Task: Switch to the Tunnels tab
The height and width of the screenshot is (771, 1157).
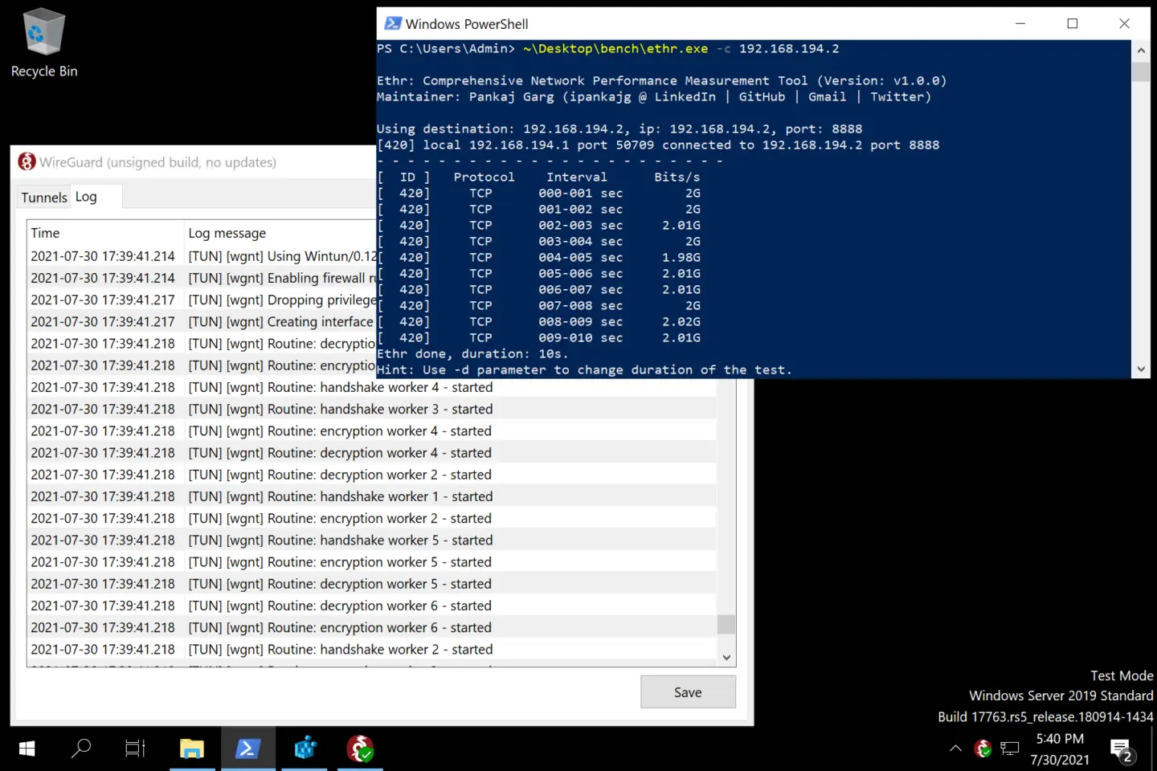Action: coord(44,198)
